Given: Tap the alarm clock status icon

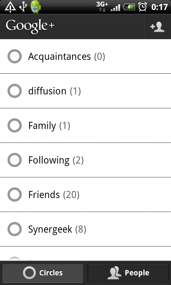Looking at the screenshot, I should click(142, 7).
